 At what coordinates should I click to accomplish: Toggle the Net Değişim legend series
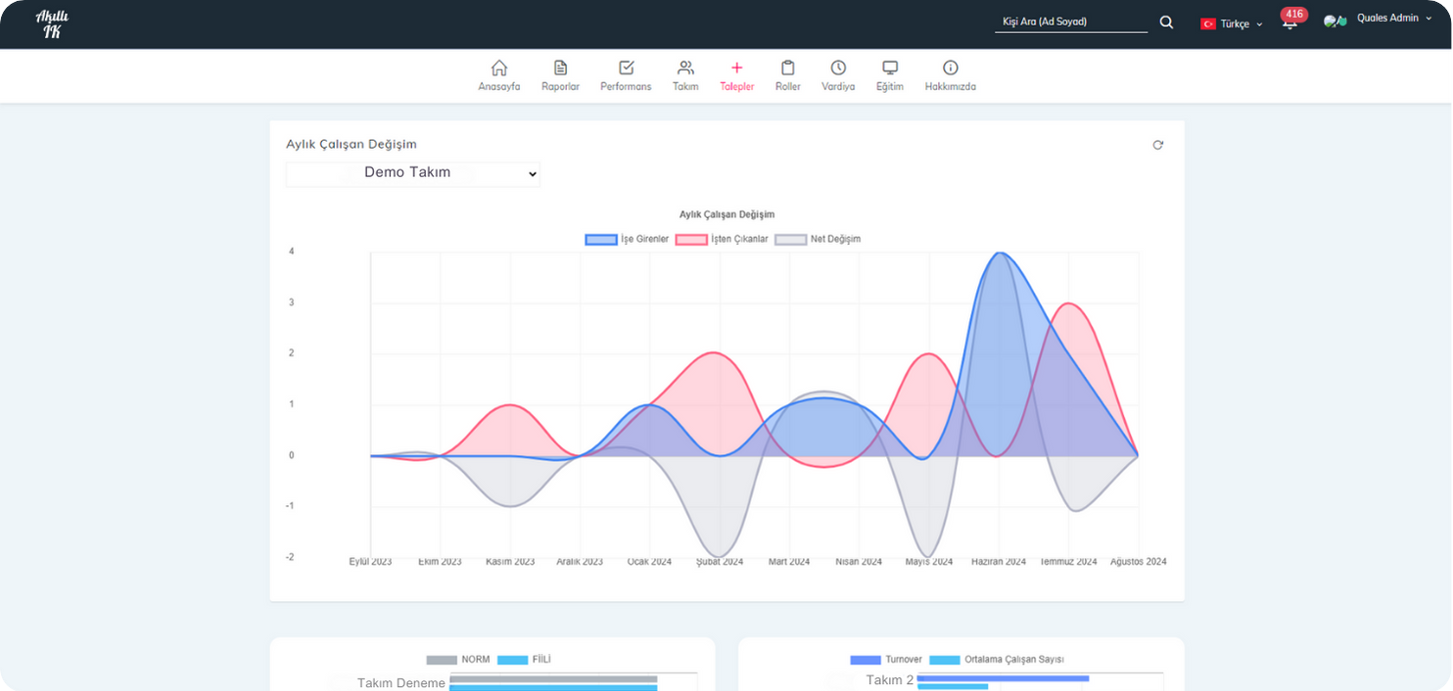[818, 239]
